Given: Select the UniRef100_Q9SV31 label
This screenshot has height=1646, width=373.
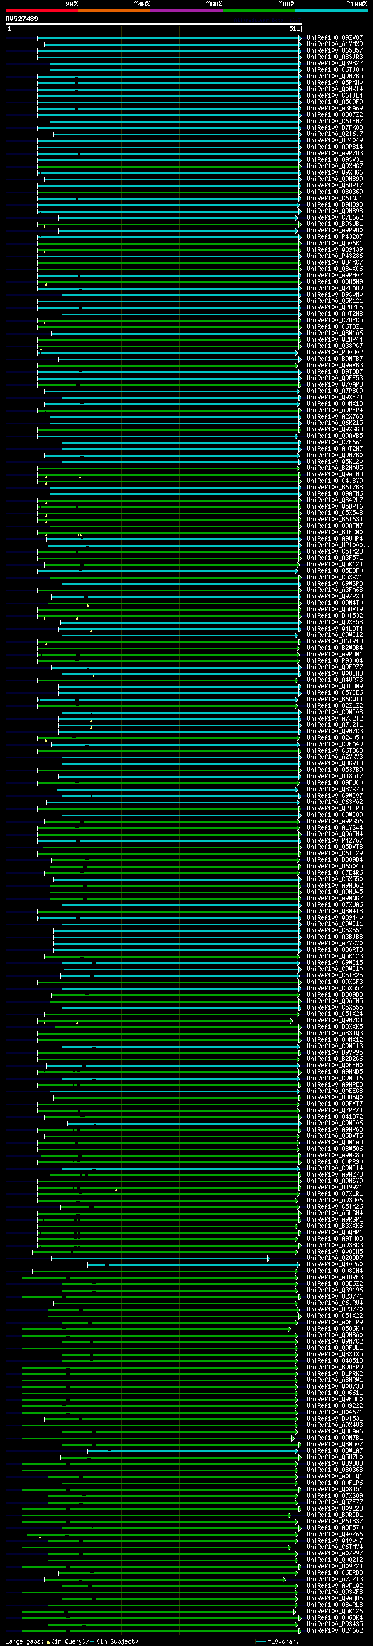Looking at the screenshot, I should click(x=335, y=160).
